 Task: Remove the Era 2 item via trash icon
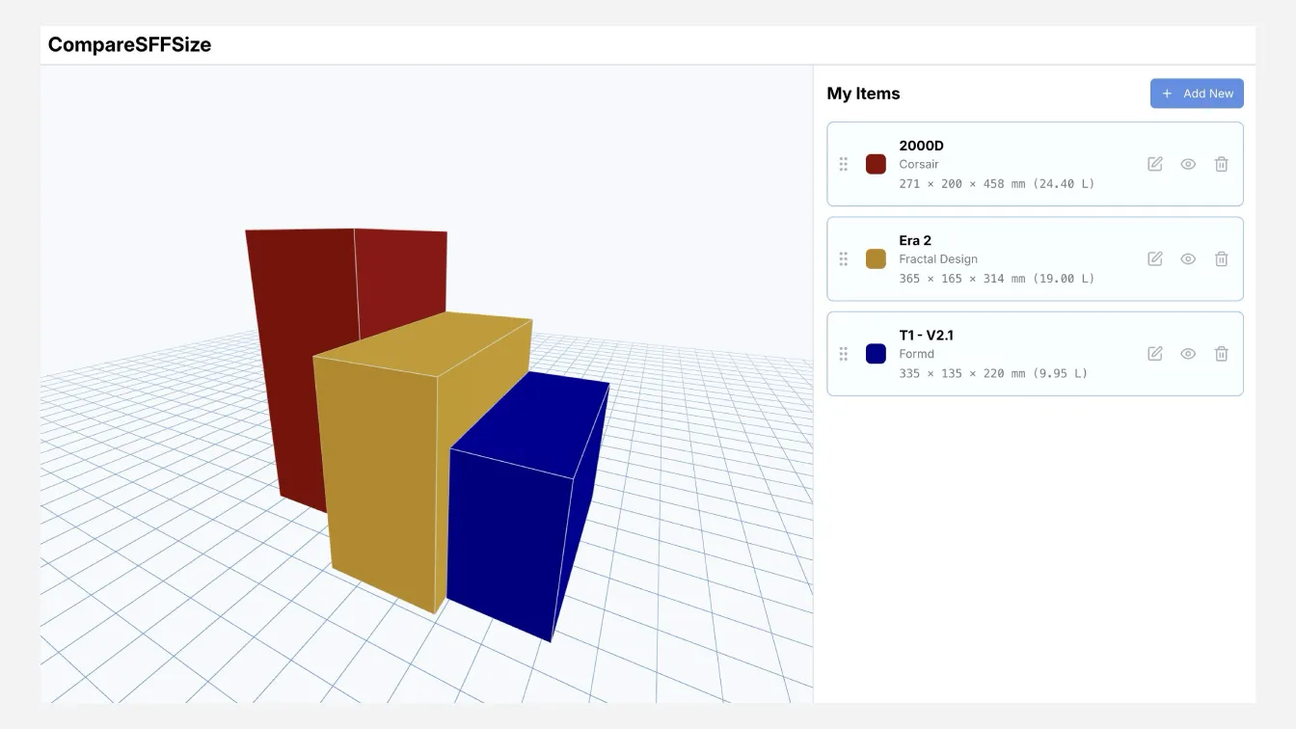1221,258
